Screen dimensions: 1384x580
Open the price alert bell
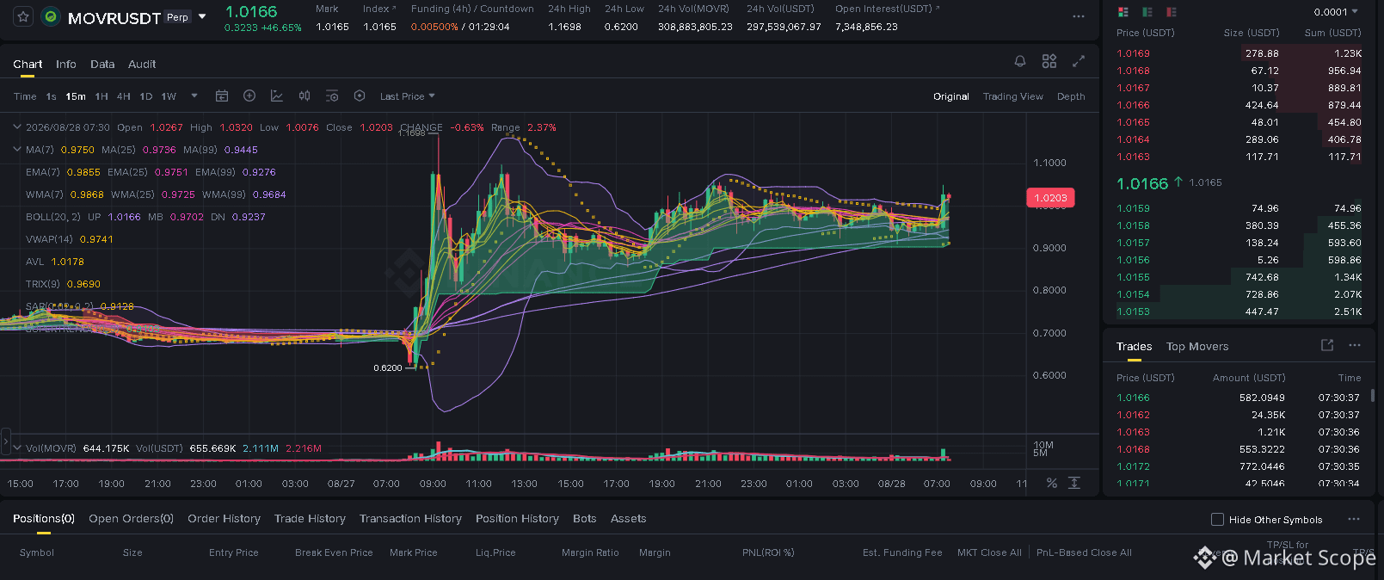[x=1020, y=61]
